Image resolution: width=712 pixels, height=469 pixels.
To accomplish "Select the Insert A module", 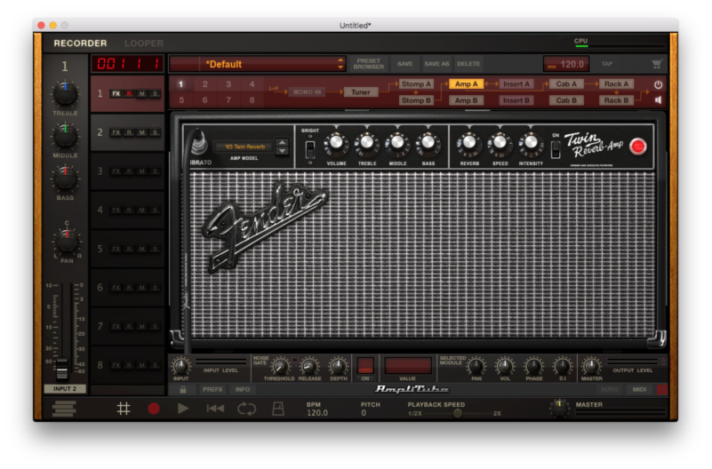I will (516, 83).
